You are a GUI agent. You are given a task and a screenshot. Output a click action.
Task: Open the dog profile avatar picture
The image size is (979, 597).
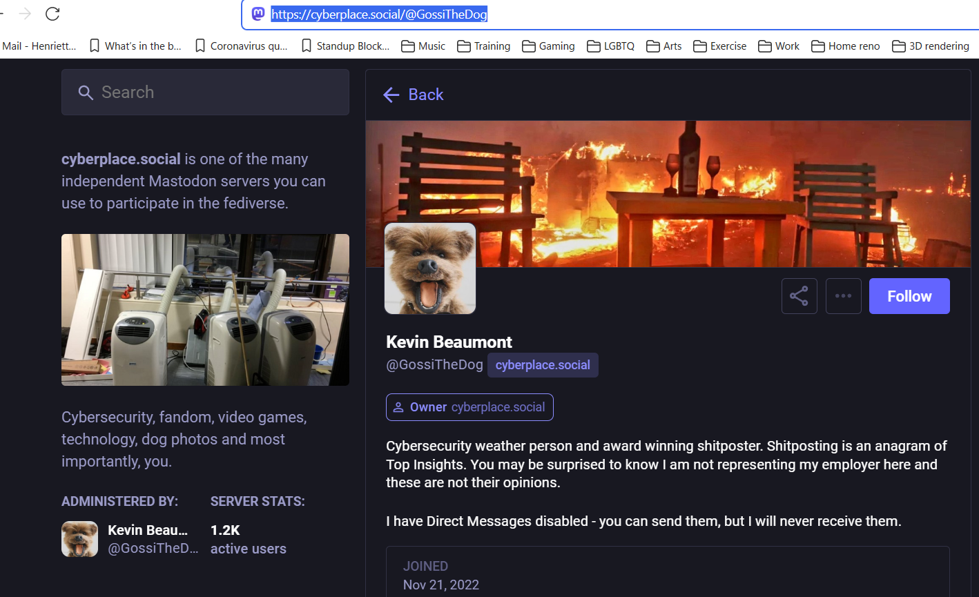point(430,268)
